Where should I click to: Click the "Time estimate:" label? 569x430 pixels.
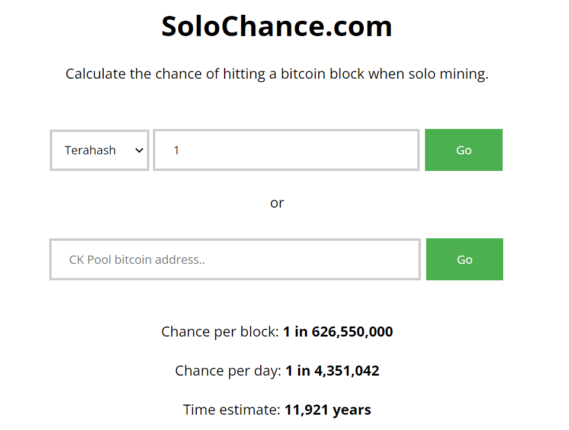232,410
